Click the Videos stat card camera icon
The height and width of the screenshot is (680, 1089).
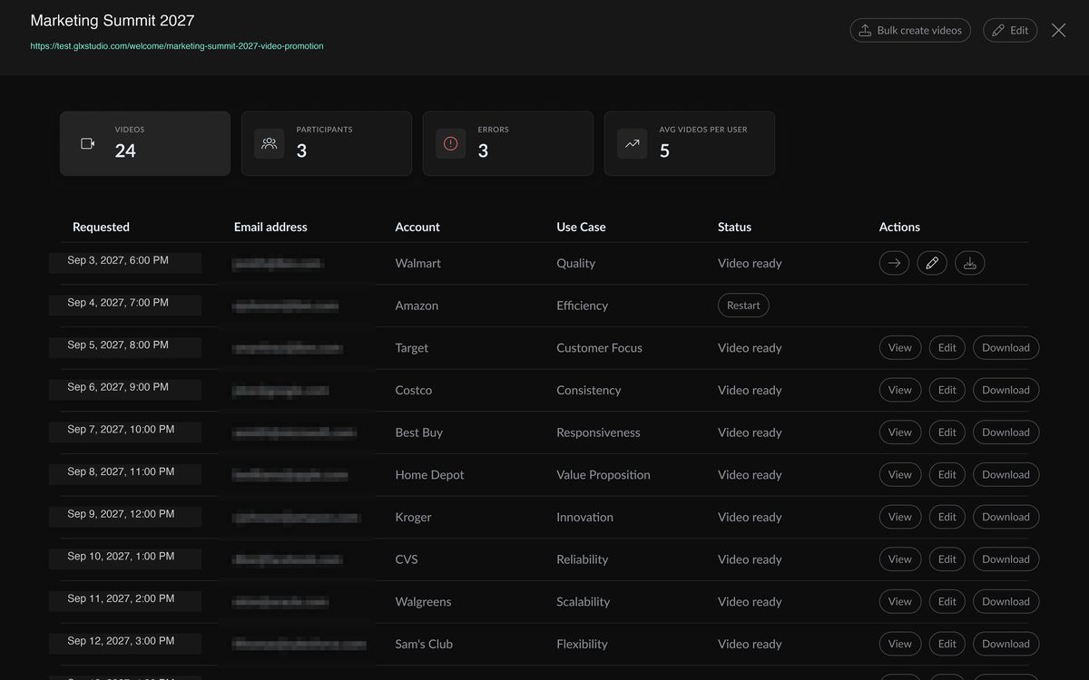click(x=88, y=143)
